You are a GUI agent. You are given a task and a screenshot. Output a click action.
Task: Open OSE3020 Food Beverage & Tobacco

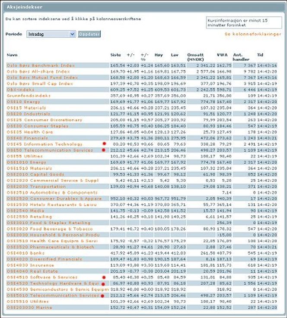click(x=50, y=229)
